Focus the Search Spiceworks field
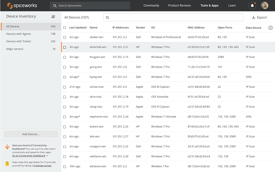Viewport: 275px width, 172px height. [90, 6]
